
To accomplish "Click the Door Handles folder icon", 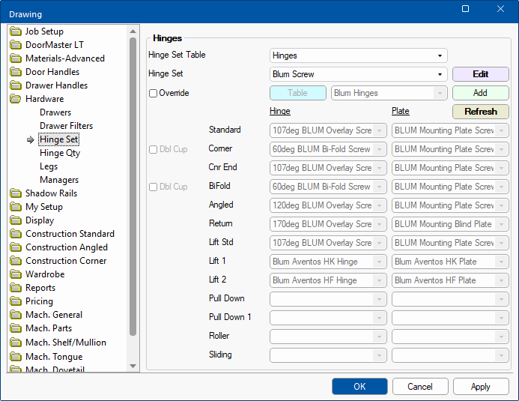I will (16, 72).
